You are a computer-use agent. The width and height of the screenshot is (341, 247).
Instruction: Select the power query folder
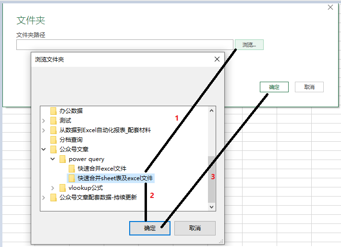click(86, 159)
